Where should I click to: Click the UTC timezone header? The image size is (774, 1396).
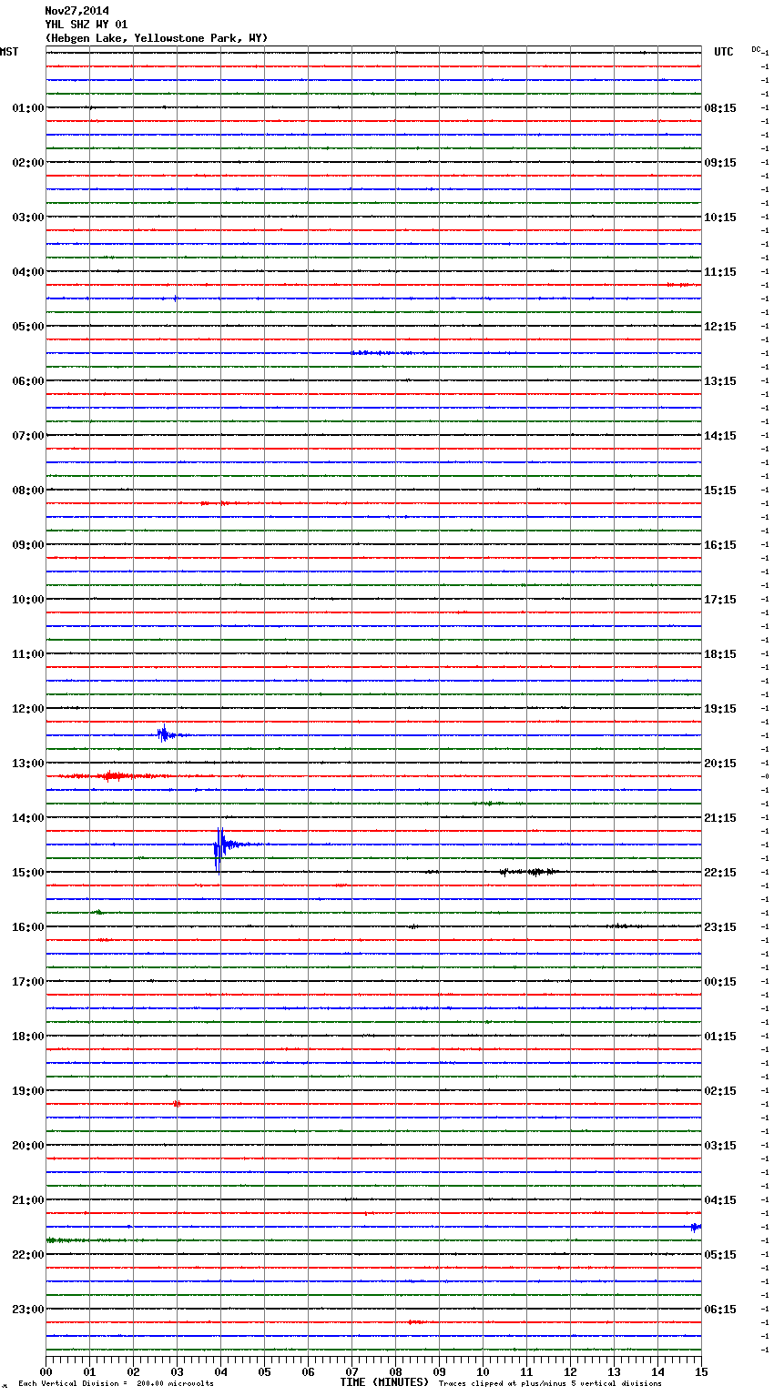[x=723, y=52]
